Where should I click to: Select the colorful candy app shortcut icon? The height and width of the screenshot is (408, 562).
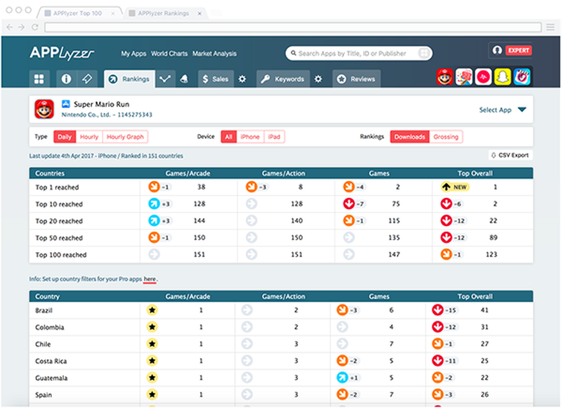point(464,77)
